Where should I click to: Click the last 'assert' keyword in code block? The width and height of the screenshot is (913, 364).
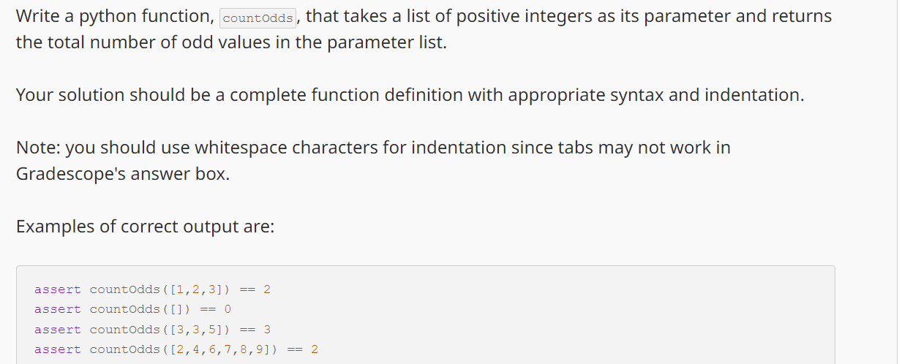click(58, 349)
